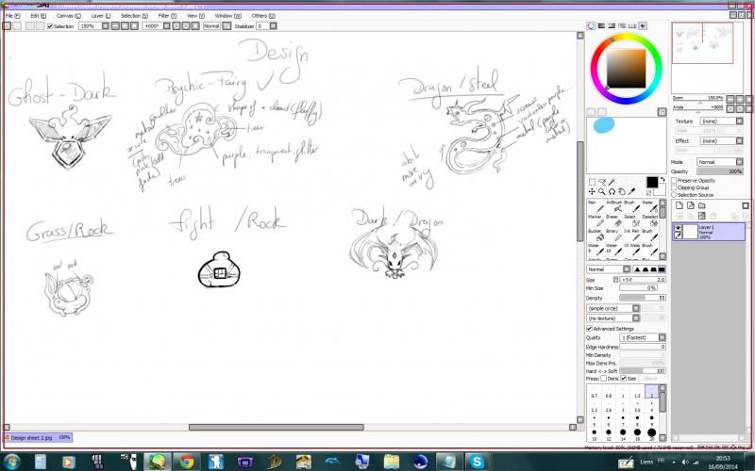Select the Binary pen tool
Viewport: 755px width, 471px height.
tap(613, 235)
